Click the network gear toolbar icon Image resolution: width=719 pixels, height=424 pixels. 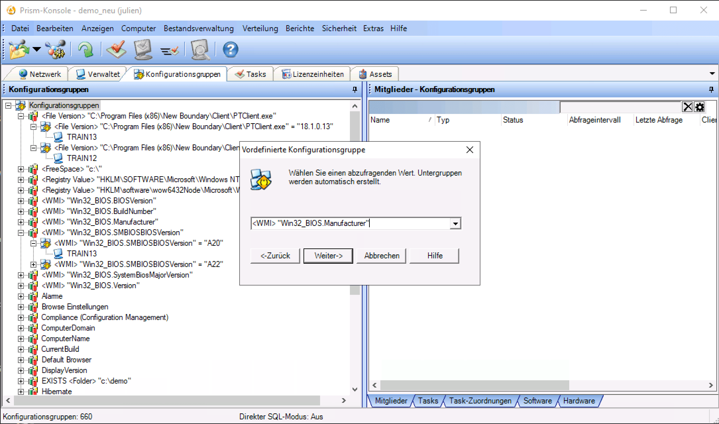click(x=56, y=50)
